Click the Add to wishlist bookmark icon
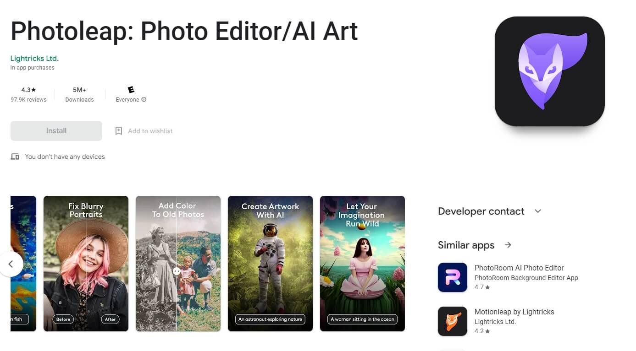The height and width of the screenshot is (351, 636). [x=119, y=131]
